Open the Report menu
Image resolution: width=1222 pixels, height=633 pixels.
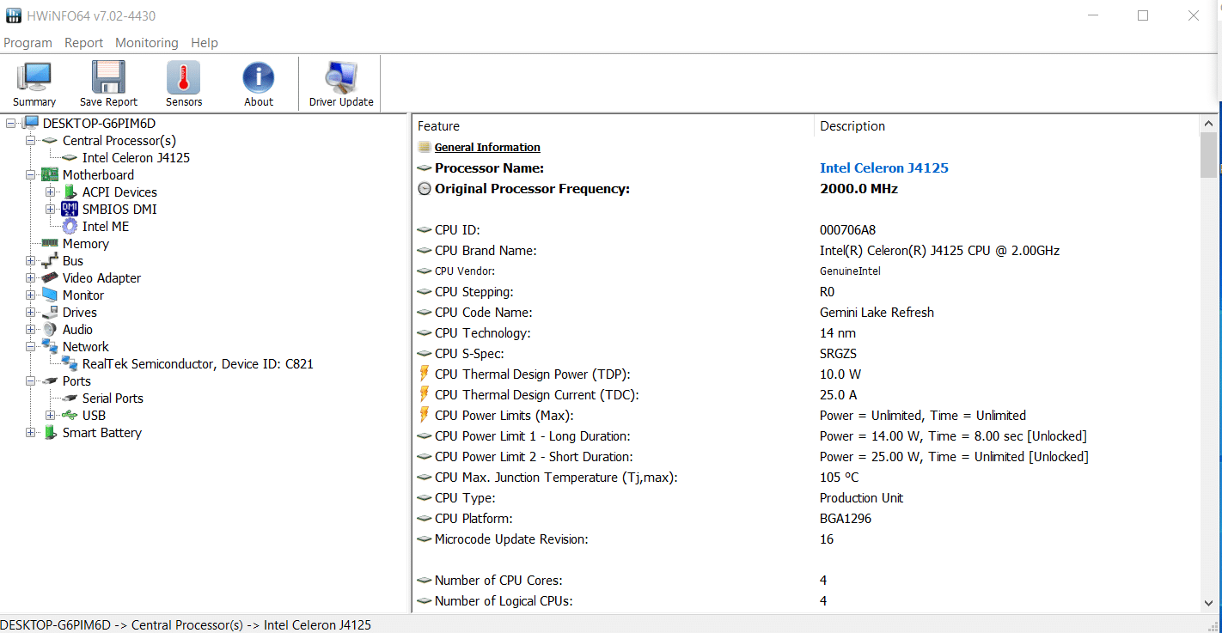click(x=84, y=43)
